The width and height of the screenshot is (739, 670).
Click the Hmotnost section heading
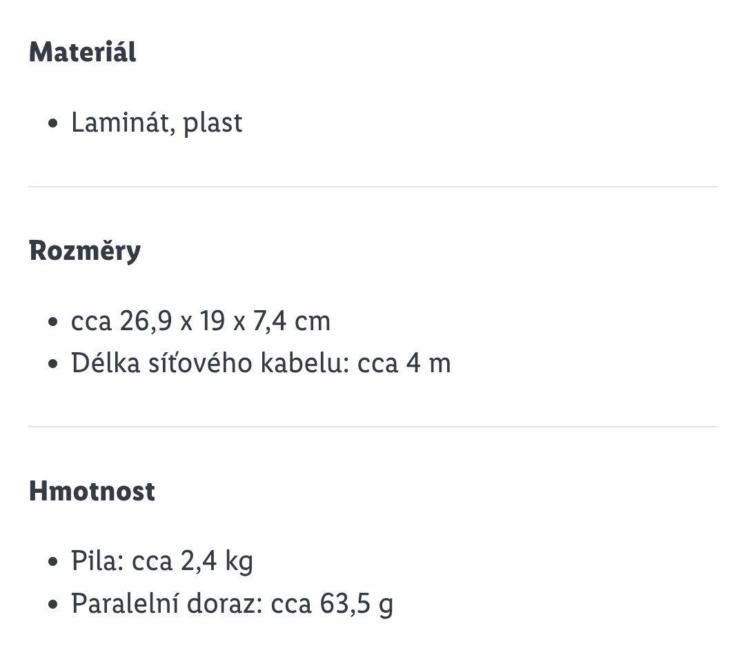(x=92, y=491)
